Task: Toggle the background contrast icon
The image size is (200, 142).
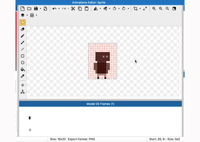Action: pos(174,9)
